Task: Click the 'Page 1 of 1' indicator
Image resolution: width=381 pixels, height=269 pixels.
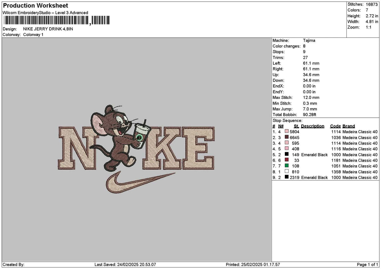Action: coord(368,265)
